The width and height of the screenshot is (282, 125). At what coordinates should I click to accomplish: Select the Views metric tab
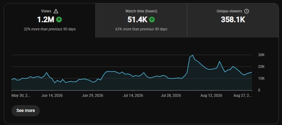[50, 20]
